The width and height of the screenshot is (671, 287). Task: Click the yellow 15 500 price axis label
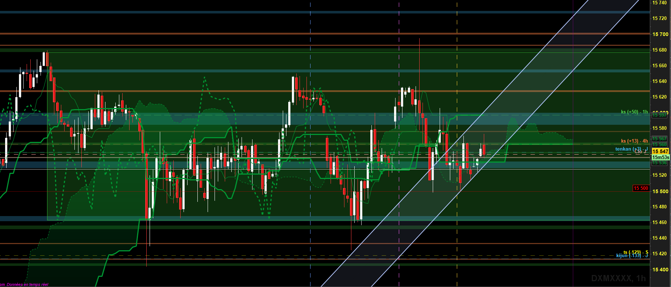660,191
